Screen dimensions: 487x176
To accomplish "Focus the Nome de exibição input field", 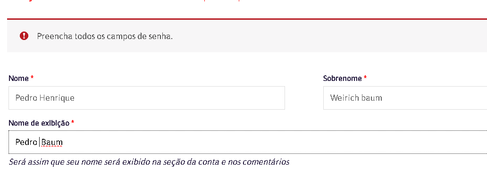I will click(248, 142).
